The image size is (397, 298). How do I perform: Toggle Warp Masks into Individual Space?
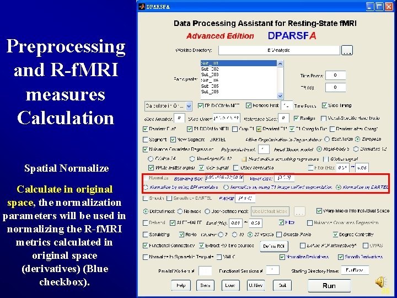pos(319,211)
